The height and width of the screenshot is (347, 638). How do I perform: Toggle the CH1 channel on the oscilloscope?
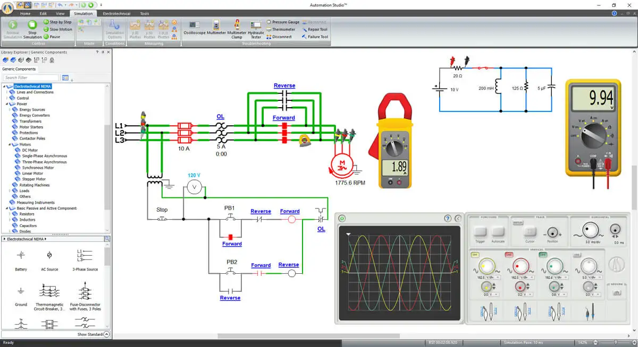coord(475,255)
